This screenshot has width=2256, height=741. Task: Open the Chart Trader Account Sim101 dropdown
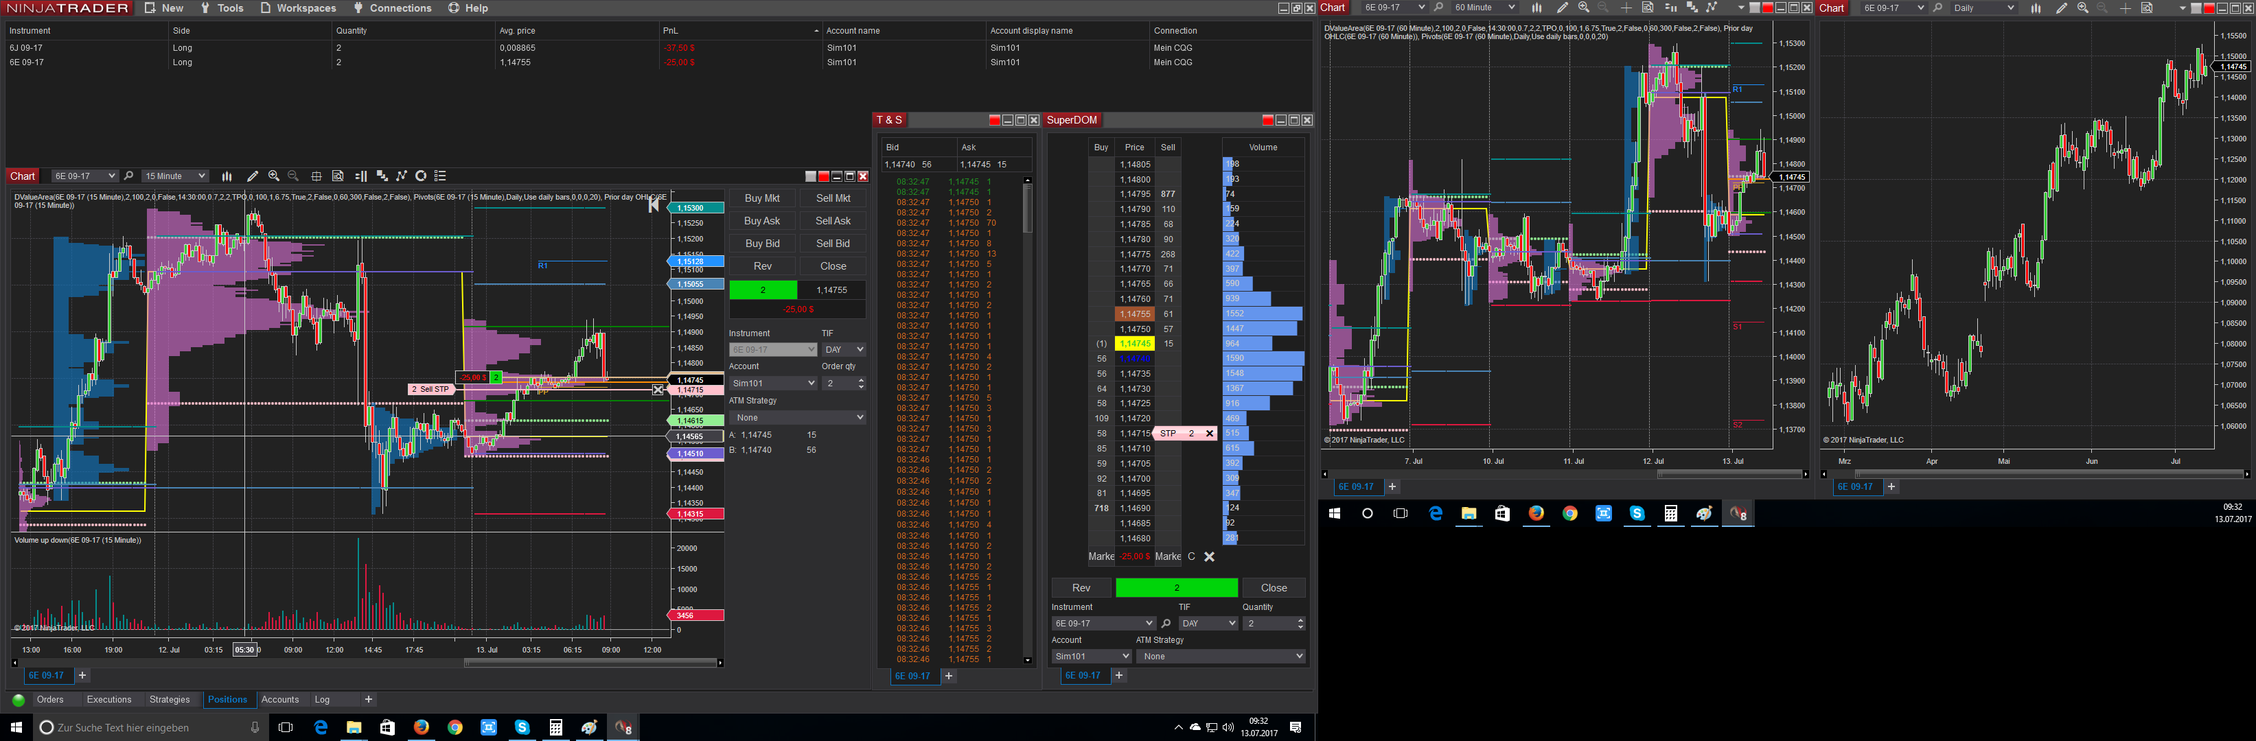(x=772, y=383)
